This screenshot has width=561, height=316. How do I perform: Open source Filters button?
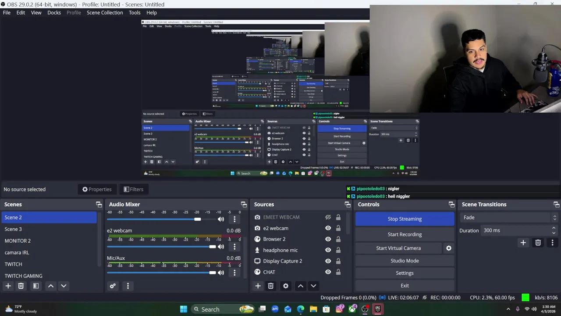pyautogui.click(x=133, y=189)
